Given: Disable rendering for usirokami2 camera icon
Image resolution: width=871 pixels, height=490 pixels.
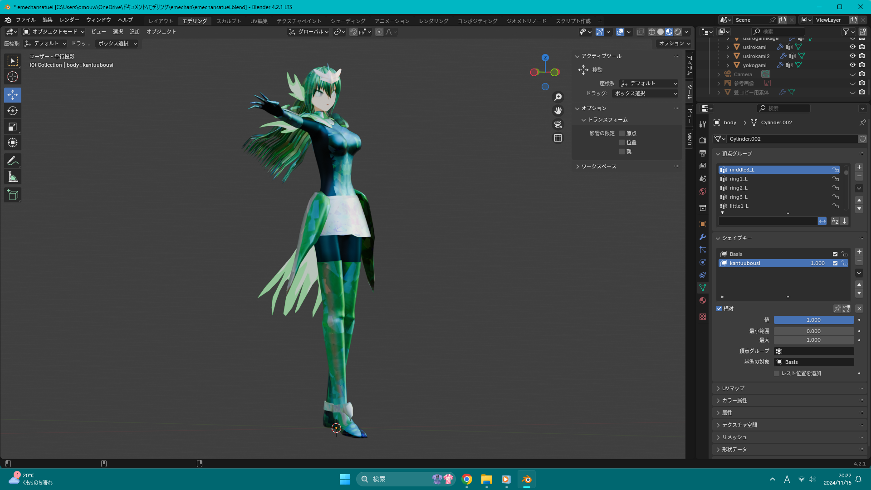Looking at the screenshot, I should [861, 56].
